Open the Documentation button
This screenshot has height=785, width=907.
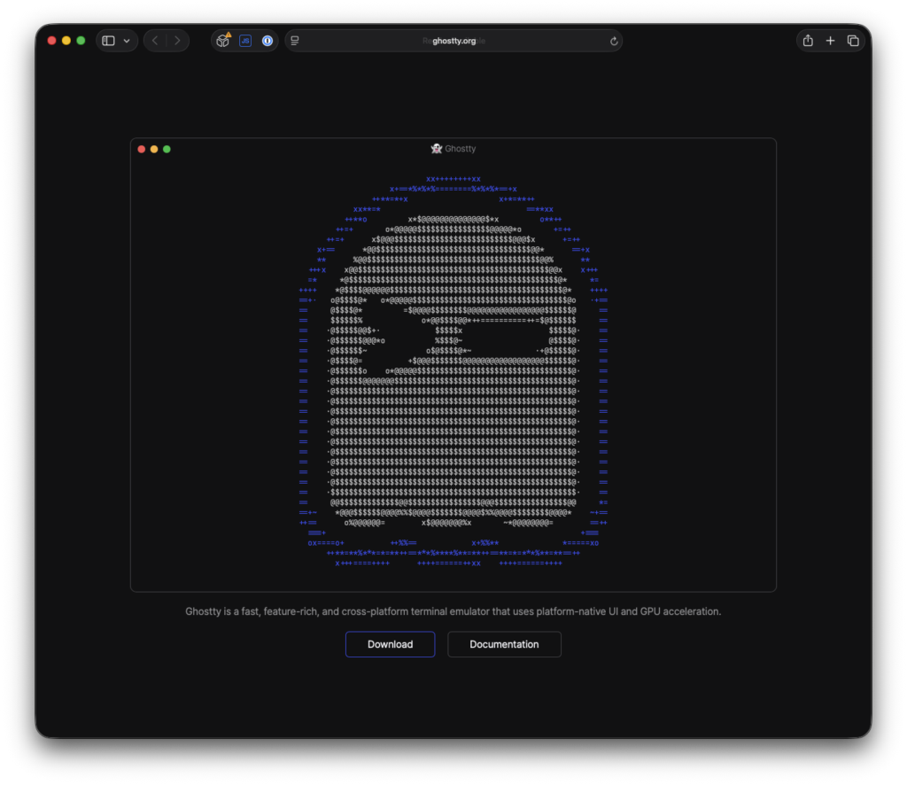504,644
